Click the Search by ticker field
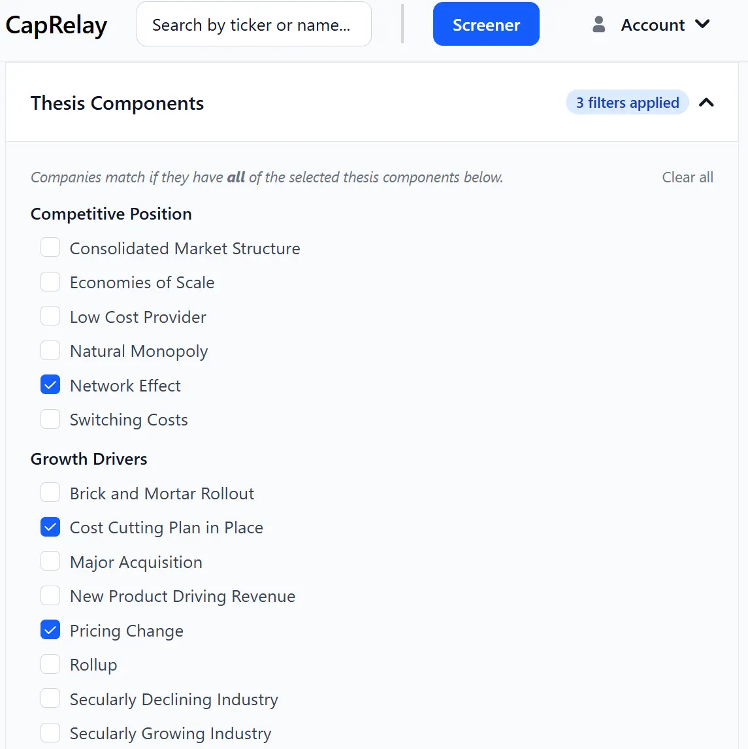The image size is (748, 749). pyautogui.click(x=253, y=24)
